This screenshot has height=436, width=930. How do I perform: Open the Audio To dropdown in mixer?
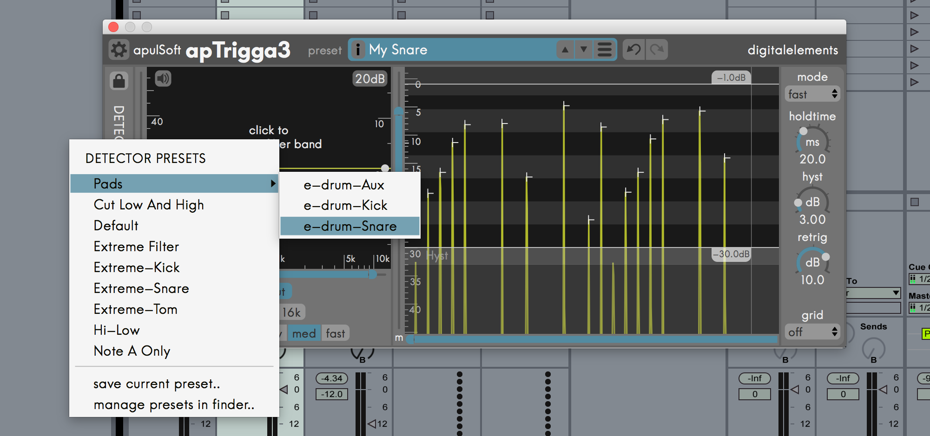[x=873, y=293]
